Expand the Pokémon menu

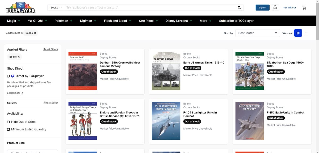pyautogui.click(x=63, y=21)
